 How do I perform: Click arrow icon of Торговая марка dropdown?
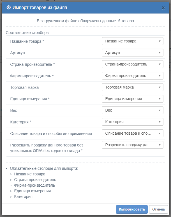(160, 87)
